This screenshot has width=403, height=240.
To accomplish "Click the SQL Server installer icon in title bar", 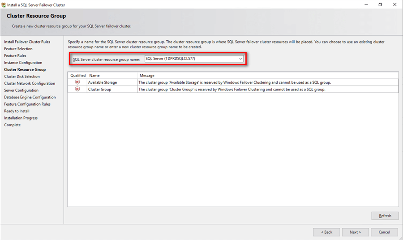I will click(x=3, y=4).
